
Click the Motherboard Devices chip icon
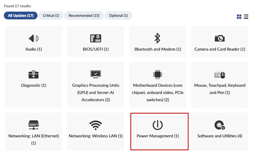(x=158, y=74)
